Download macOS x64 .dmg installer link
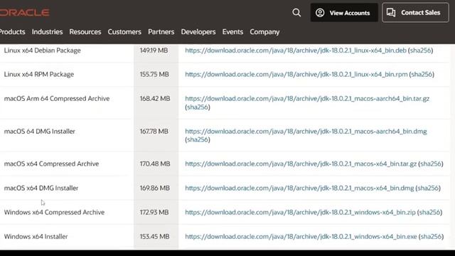Viewport: 455px width, 256px height. coord(299,188)
